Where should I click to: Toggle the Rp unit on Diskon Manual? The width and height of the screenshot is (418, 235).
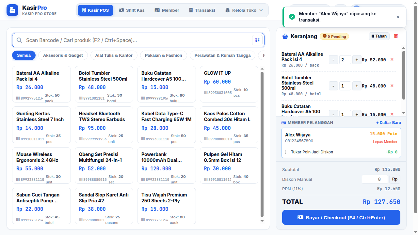pyautogui.click(x=395, y=179)
